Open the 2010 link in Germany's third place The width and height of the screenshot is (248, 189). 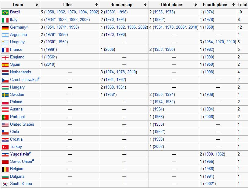pyautogui.click(x=193, y=27)
